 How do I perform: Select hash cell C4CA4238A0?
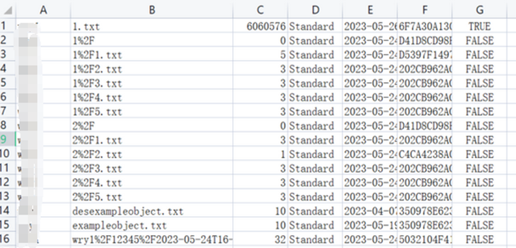pyautogui.click(x=425, y=154)
